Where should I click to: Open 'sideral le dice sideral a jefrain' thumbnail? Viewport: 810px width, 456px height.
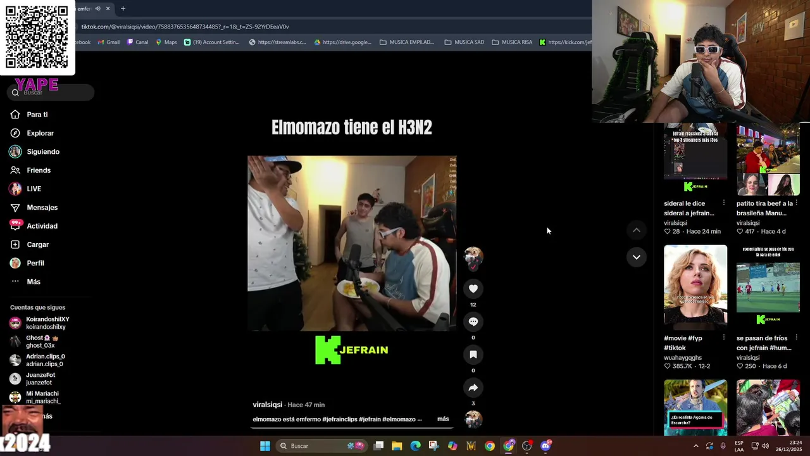(x=695, y=158)
